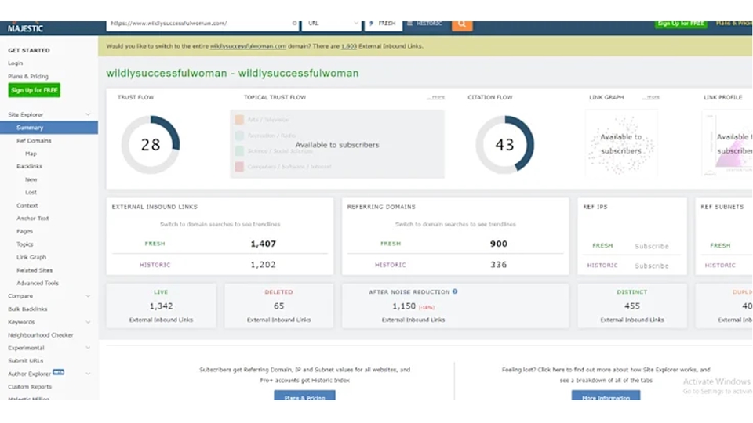Click the More Information button
Image resolution: width=753 pixels, height=423 pixels.
tap(606, 396)
